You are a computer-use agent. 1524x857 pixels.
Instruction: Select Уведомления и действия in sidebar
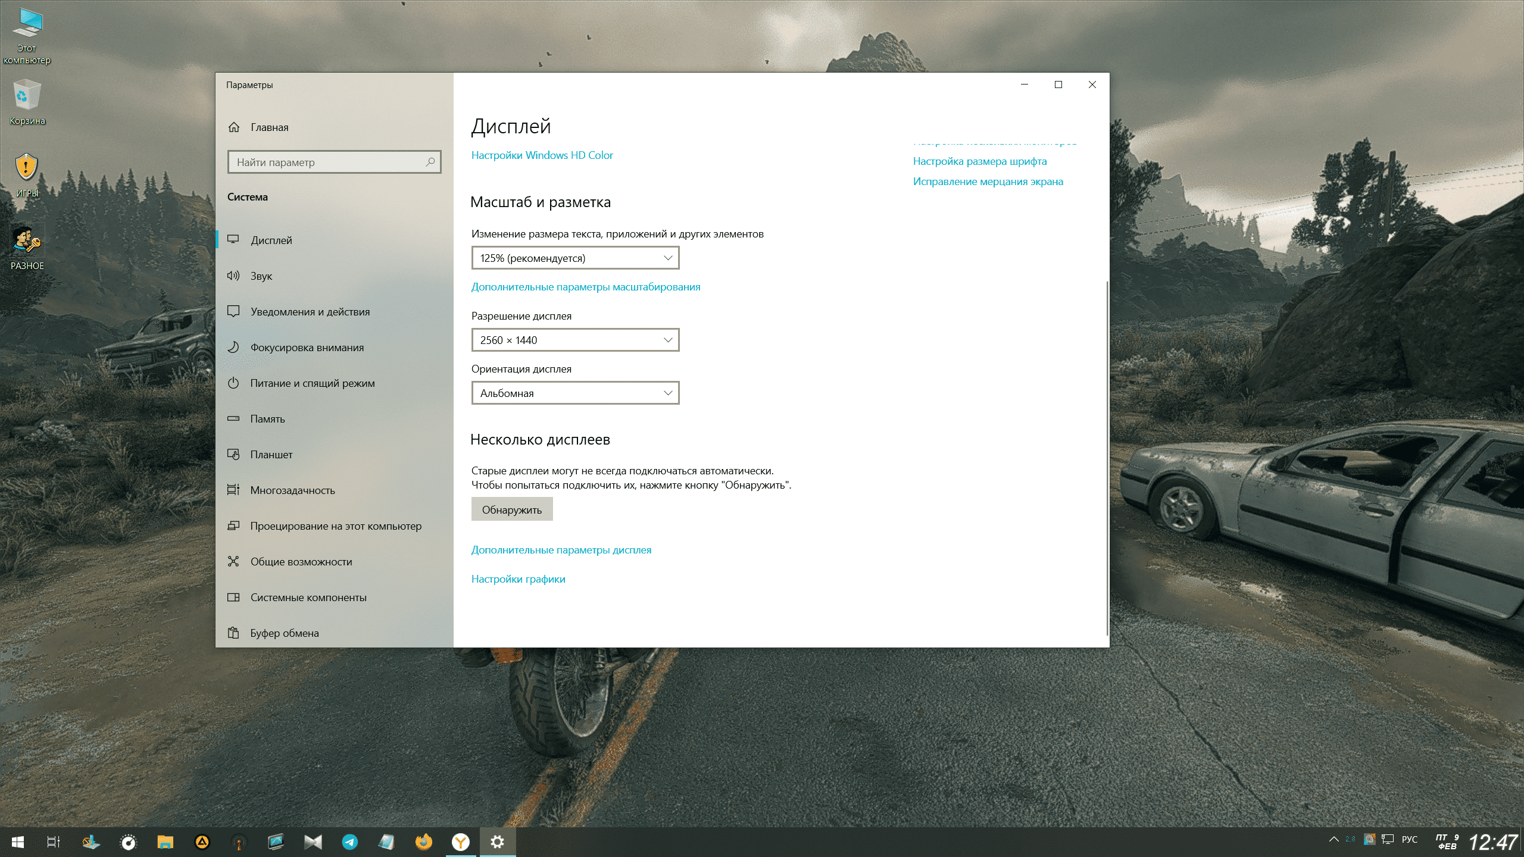coord(310,311)
